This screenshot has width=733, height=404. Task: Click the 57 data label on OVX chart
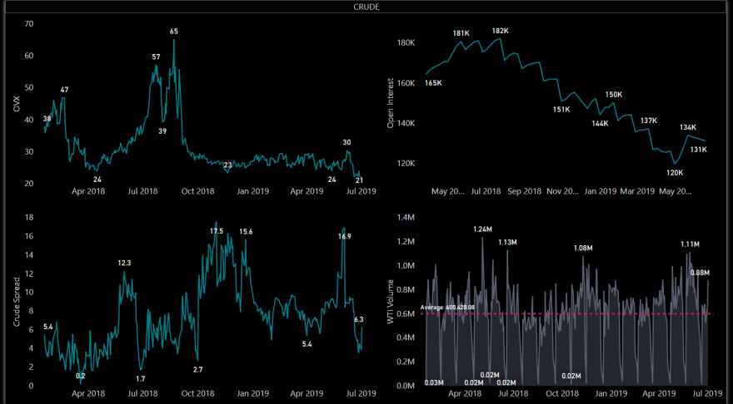point(156,57)
